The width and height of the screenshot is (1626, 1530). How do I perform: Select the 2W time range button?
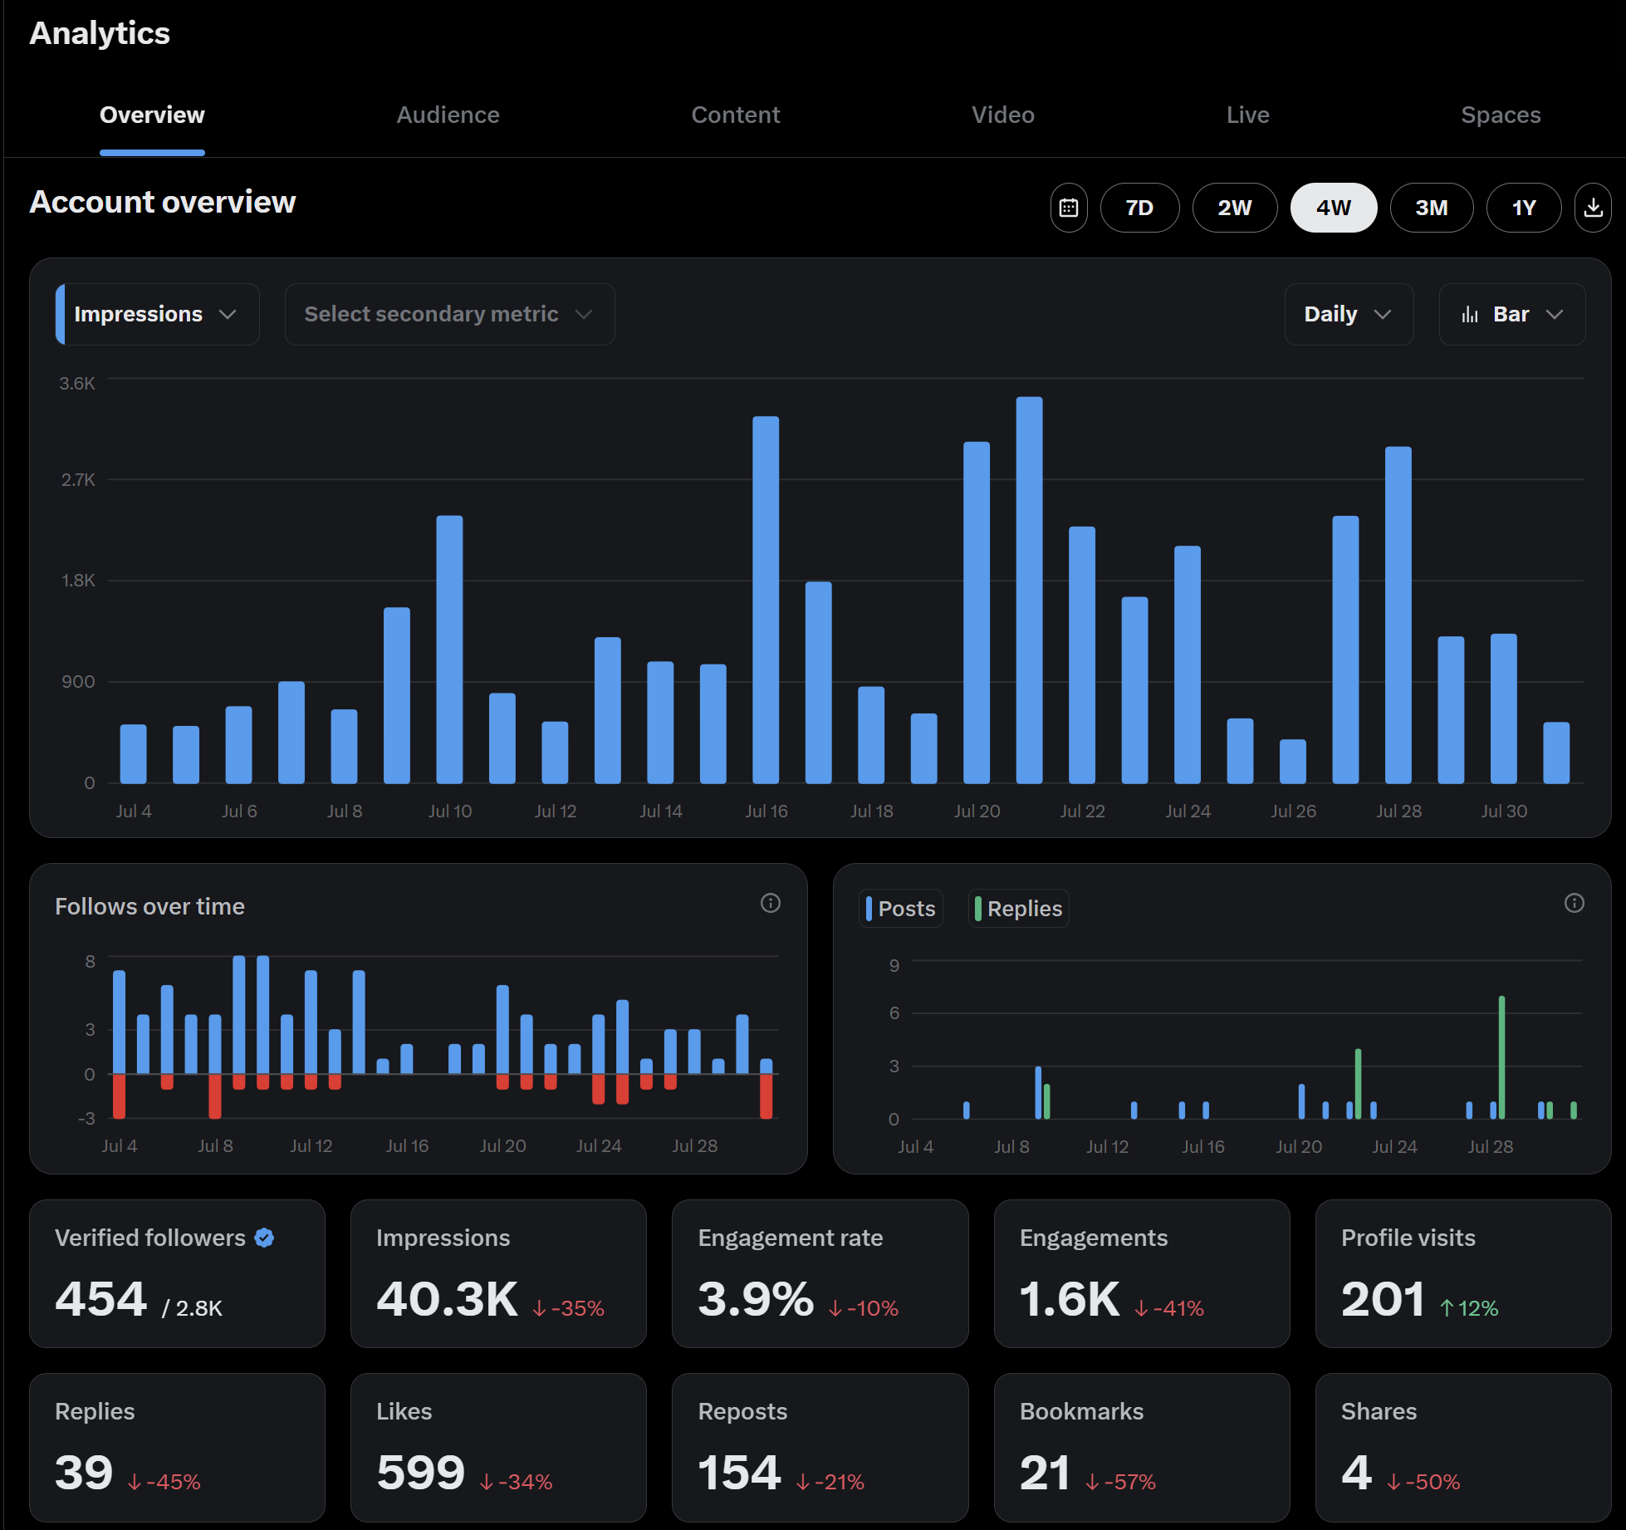[x=1234, y=208]
